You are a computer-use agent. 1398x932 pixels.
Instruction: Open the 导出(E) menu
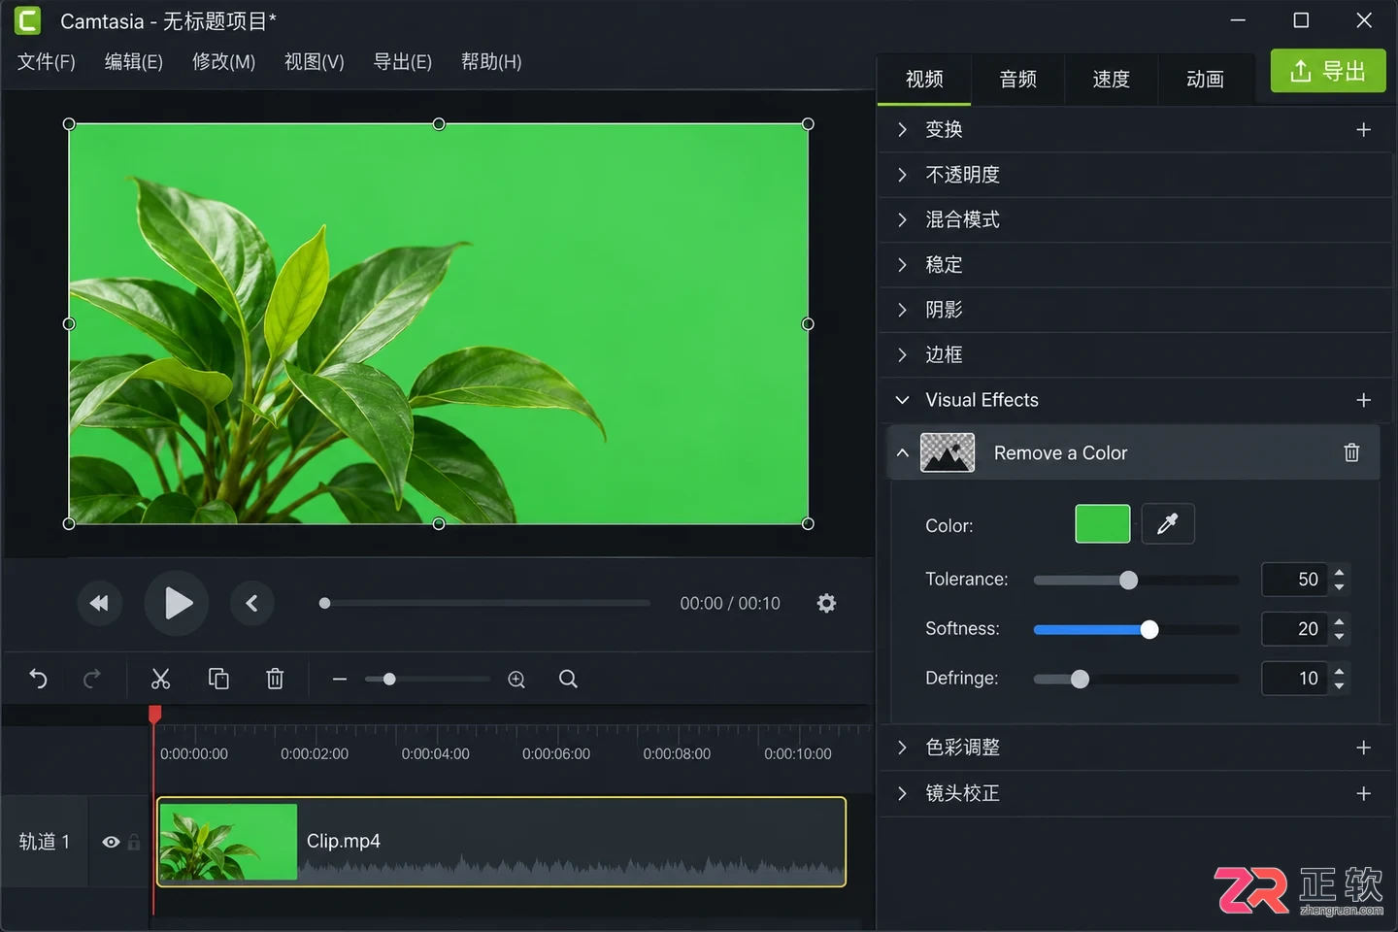click(402, 62)
